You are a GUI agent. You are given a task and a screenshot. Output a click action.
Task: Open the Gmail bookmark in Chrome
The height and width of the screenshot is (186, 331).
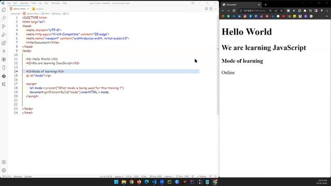[289, 16]
